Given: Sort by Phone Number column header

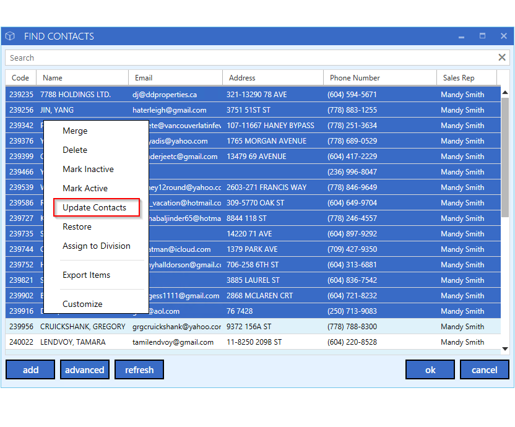Looking at the screenshot, I should pos(380,78).
